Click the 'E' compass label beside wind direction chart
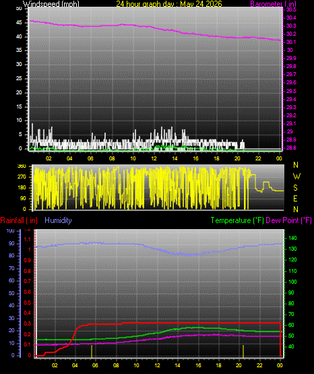314x374 pixels. click(295, 198)
